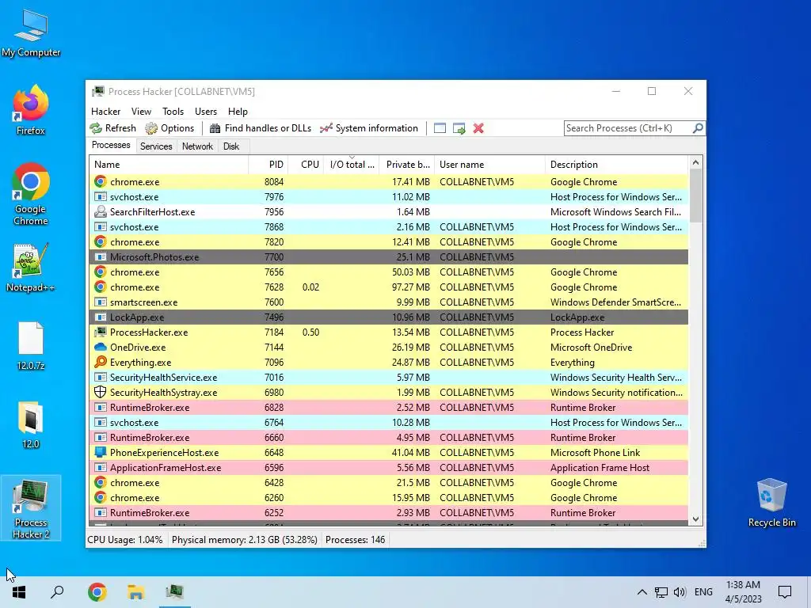Viewport: 811px width, 608px height.
Task: Click the PhoneExperienceHost.exe icon
Action: click(101, 452)
